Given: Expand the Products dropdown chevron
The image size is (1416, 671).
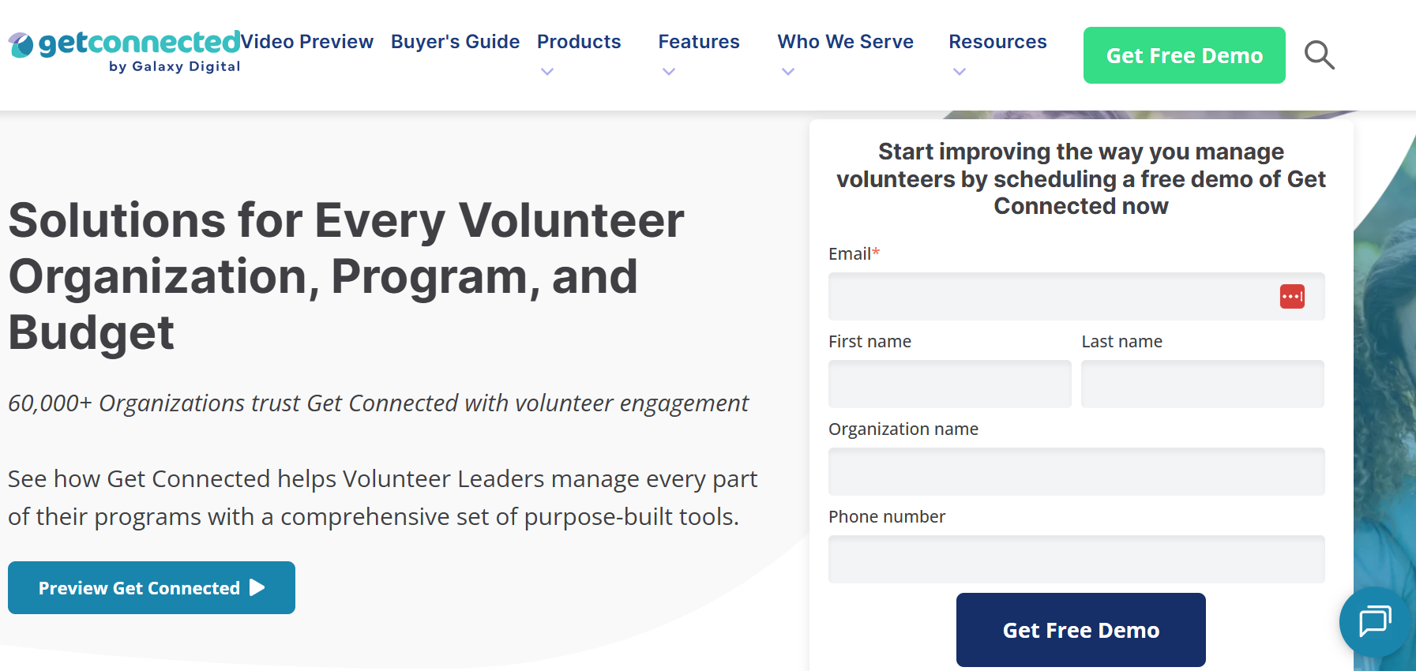Looking at the screenshot, I should pyautogui.click(x=547, y=72).
